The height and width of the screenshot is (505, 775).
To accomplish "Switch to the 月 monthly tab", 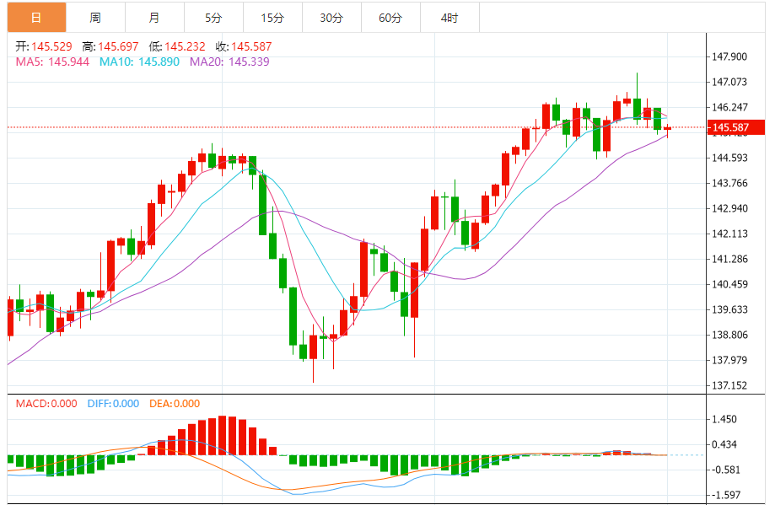I will coord(154,18).
